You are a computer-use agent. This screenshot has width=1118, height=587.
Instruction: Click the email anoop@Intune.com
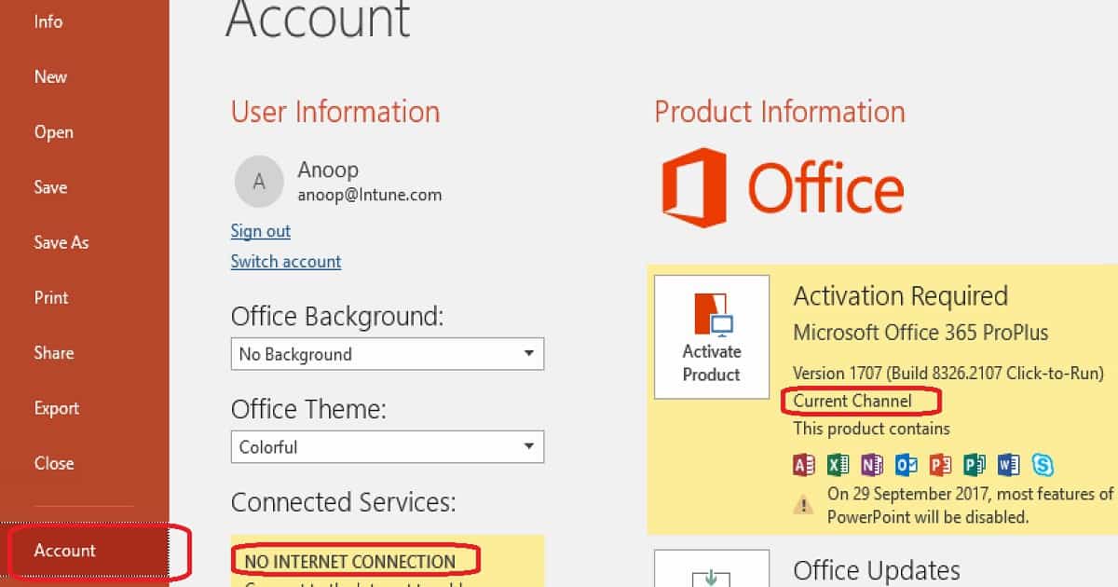tap(370, 196)
